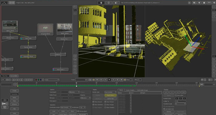Click the Add Key button
This screenshot has width=216, height=115.
169,112
